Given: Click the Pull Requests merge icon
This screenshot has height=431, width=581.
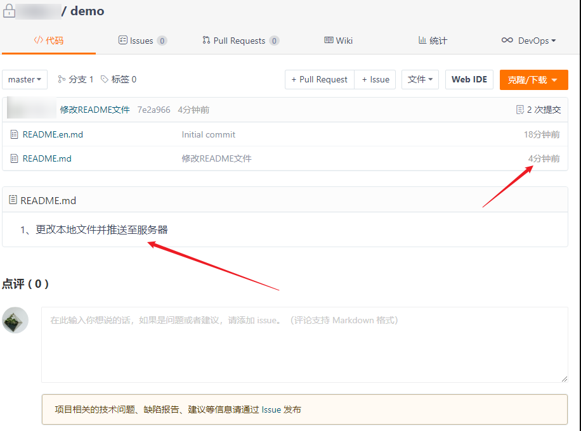Looking at the screenshot, I should click(x=206, y=40).
